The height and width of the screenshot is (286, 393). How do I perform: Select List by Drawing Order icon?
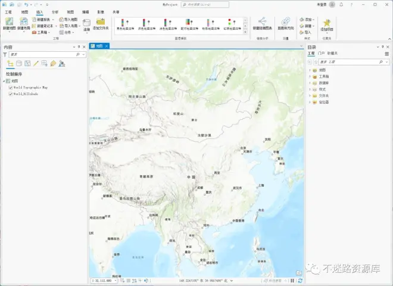pyautogui.click(x=10, y=63)
